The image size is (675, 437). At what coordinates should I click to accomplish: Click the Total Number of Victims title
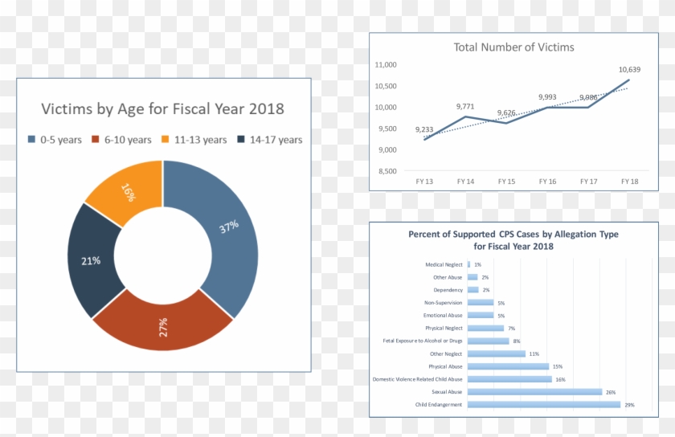[x=513, y=47]
